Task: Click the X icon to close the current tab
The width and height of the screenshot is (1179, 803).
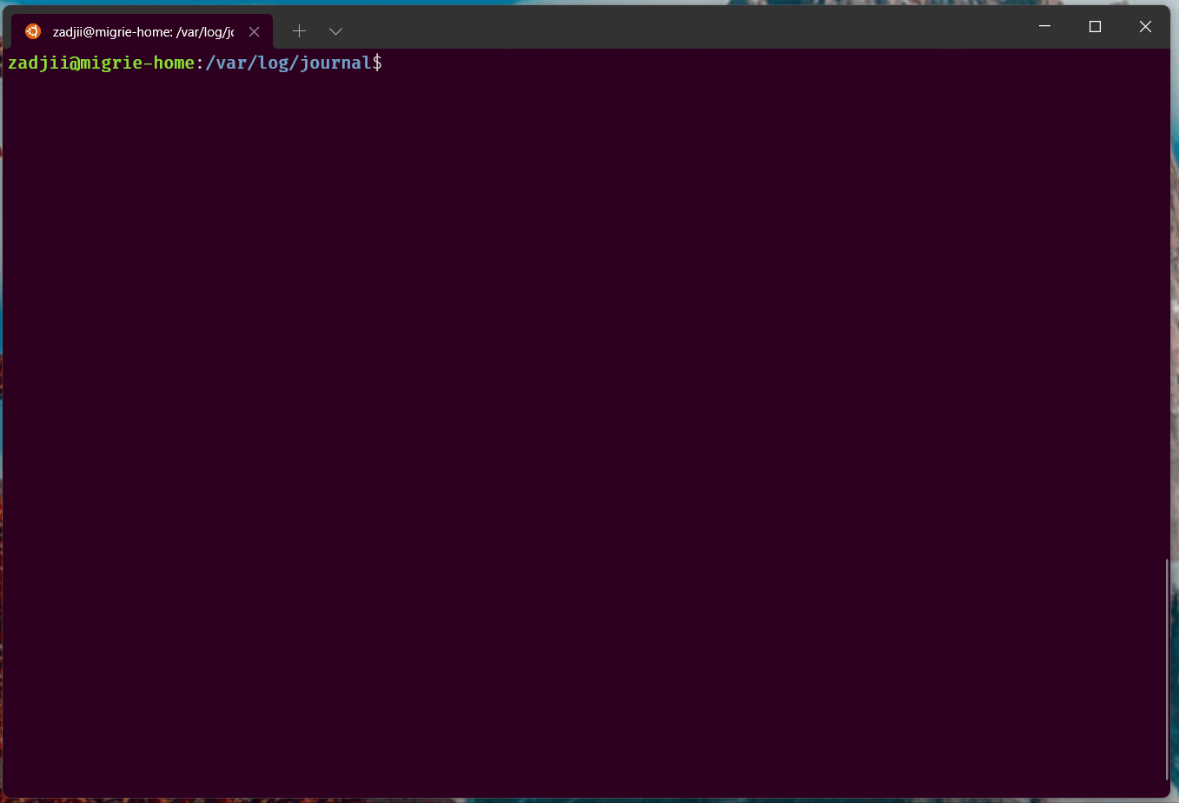Action: [253, 30]
